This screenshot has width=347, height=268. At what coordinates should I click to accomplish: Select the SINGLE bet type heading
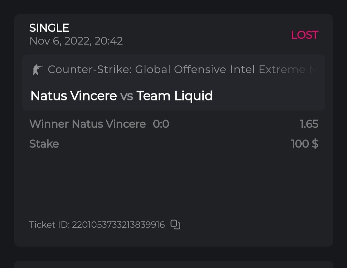pyautogui.click(x=49, y=28)
